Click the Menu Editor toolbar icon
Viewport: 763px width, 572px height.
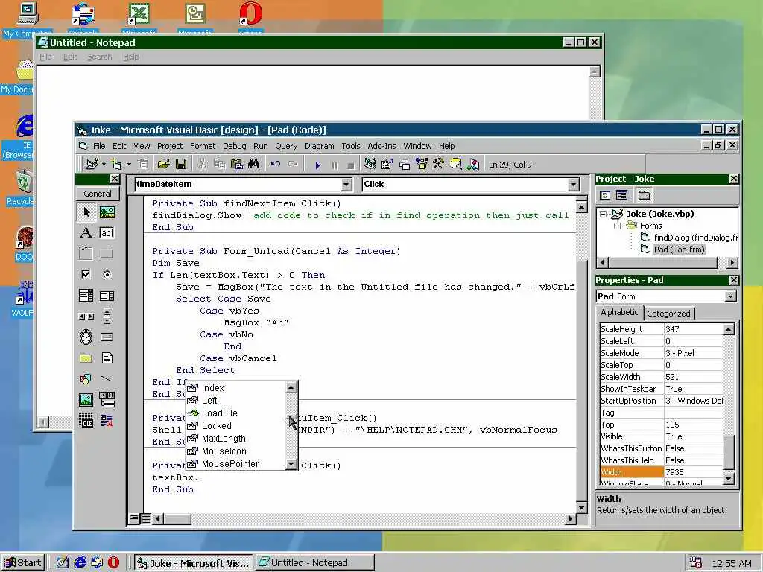point(142,165)
